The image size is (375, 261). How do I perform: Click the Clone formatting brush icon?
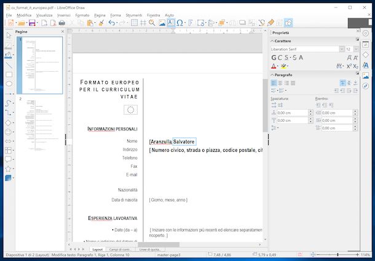101,23
